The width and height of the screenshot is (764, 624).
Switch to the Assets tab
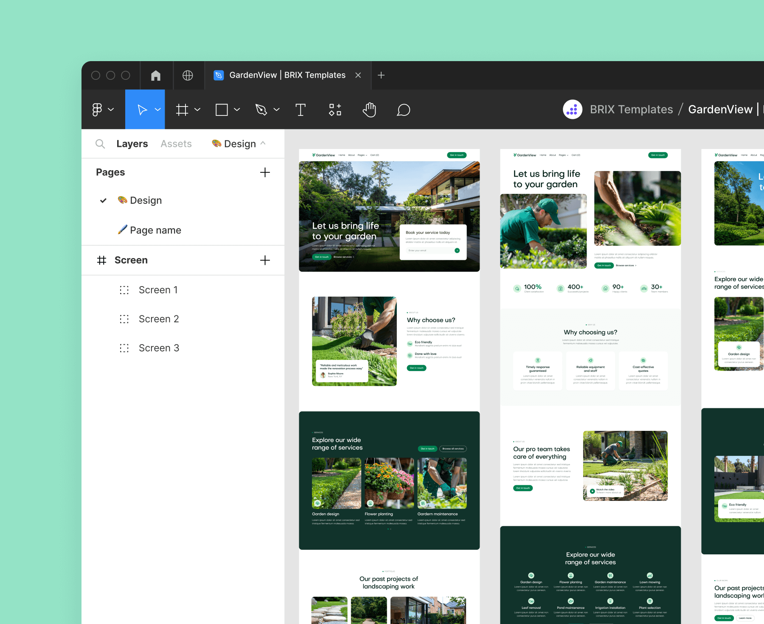tap(176, 143)
